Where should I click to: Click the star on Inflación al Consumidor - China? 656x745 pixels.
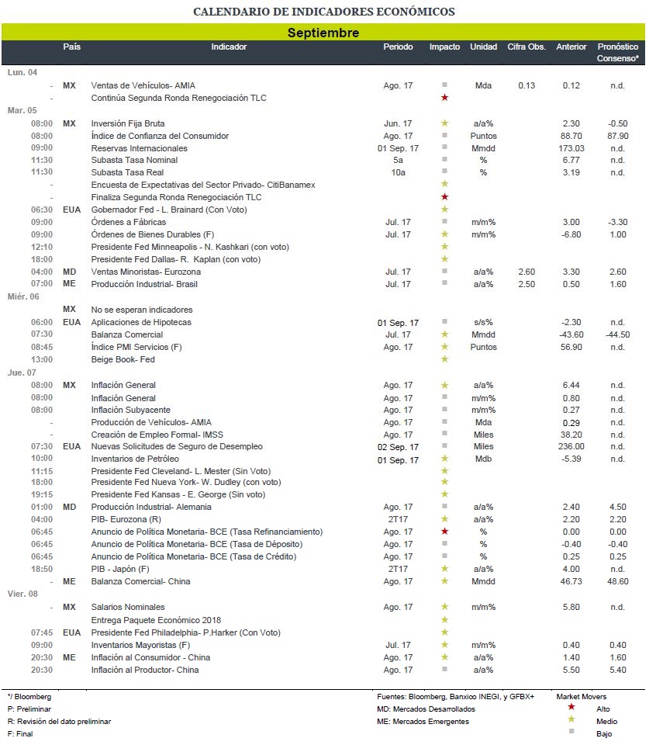pyautogui.click(x=444, y=657)
